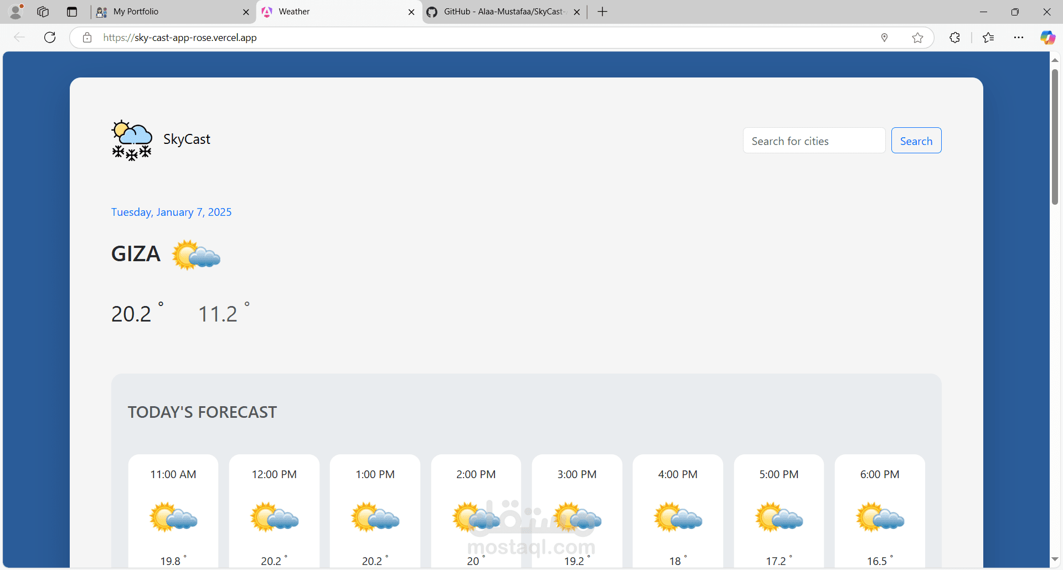Click the 1:00 PM time label
The height and width of the screenshot is (570, 1063).
point(375,475)
